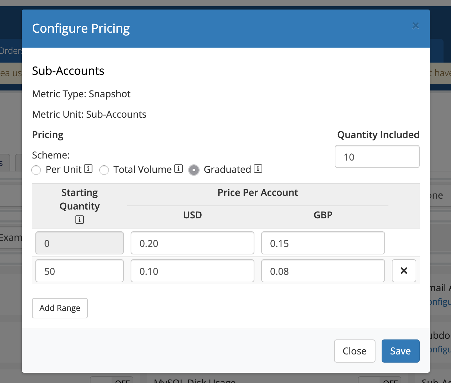Screen dimensions: 451x383
Task: Edit the GBP price 0.15 field
Action: (x=323, y=243)
